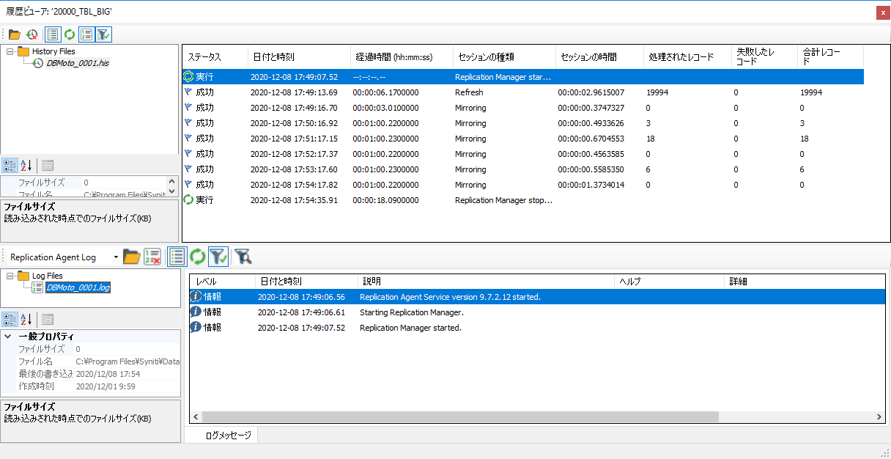Image resolution: width=891 pixels, height=459 pixels.
Task: Click the clear history clock icon with red X
Action: point(32,34)
